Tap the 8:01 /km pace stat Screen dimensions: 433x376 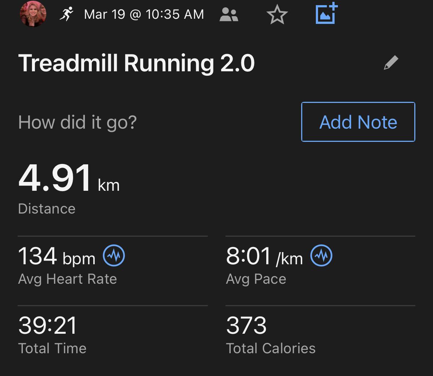264,256
